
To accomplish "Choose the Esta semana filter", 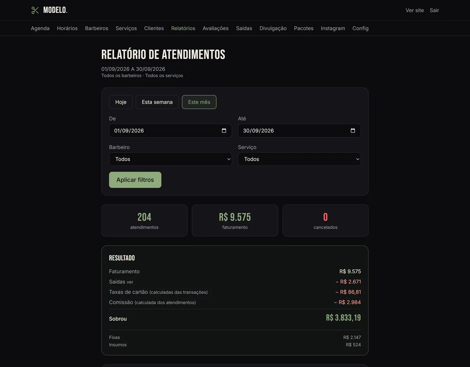I will pos(157,102).
